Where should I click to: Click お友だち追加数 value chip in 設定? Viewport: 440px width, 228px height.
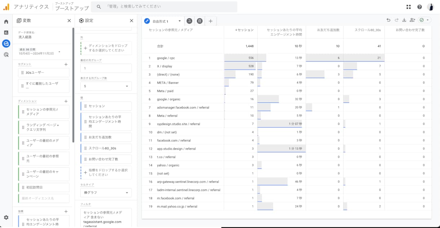pos(106,137)
